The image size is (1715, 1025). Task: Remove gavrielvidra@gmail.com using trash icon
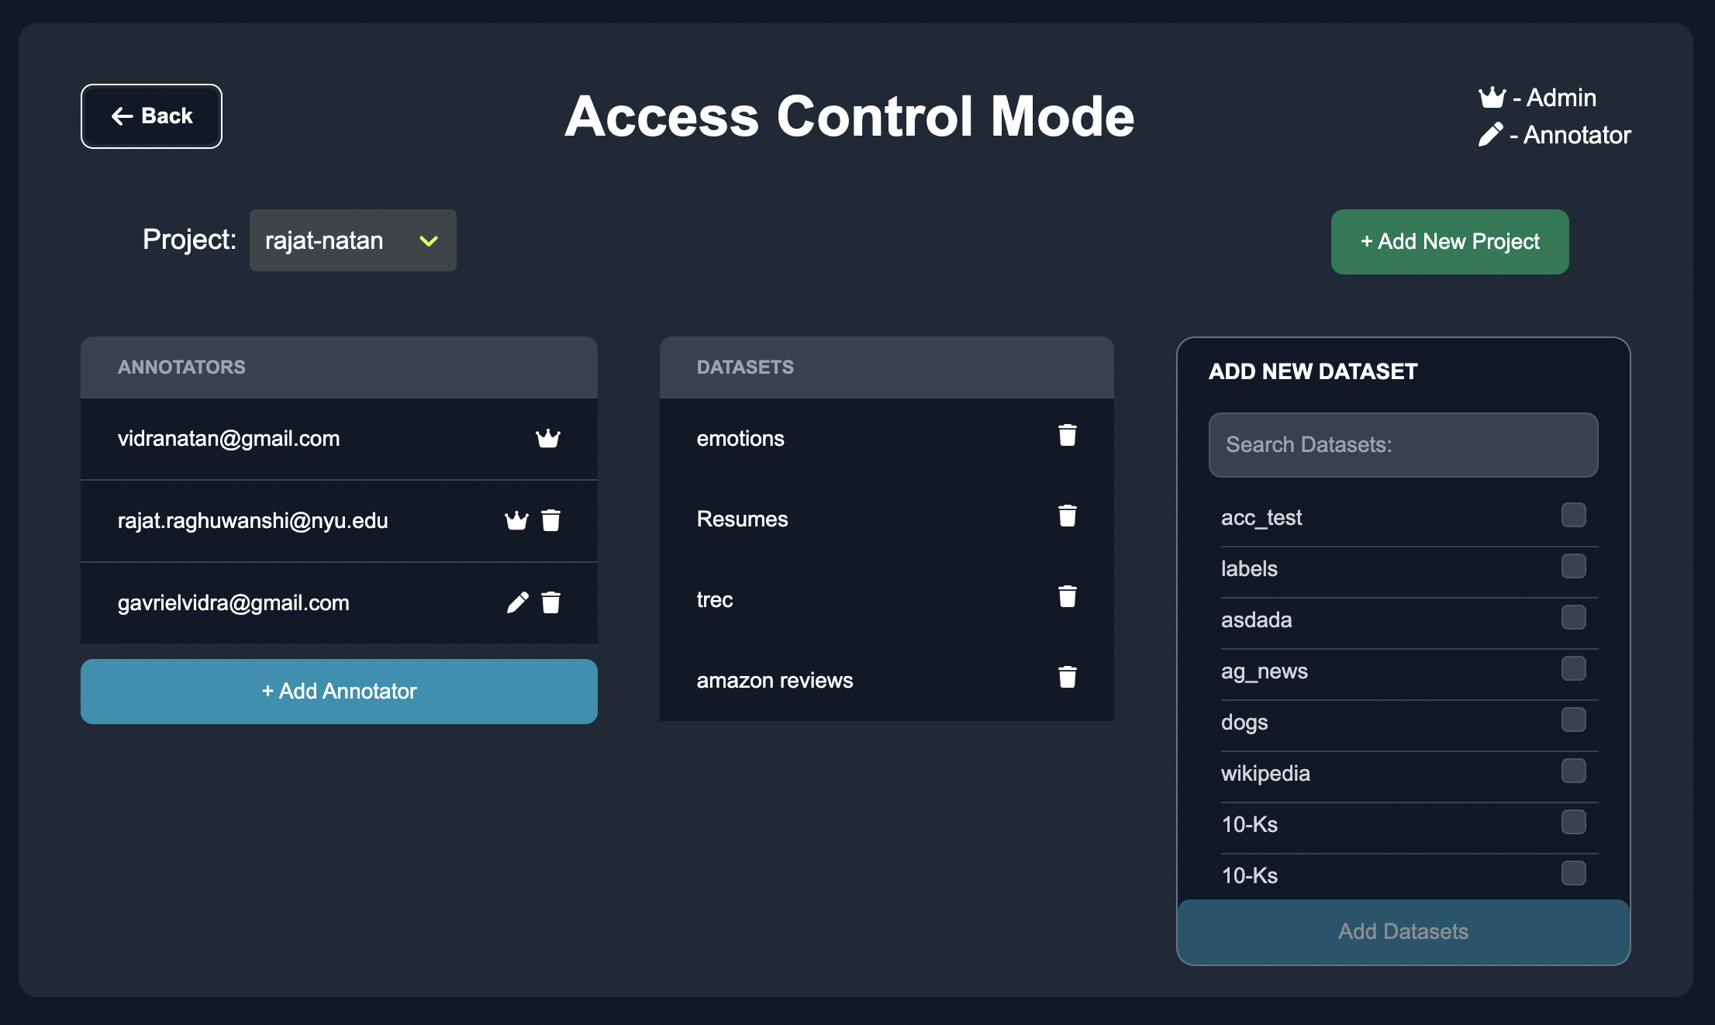point(550,602)
